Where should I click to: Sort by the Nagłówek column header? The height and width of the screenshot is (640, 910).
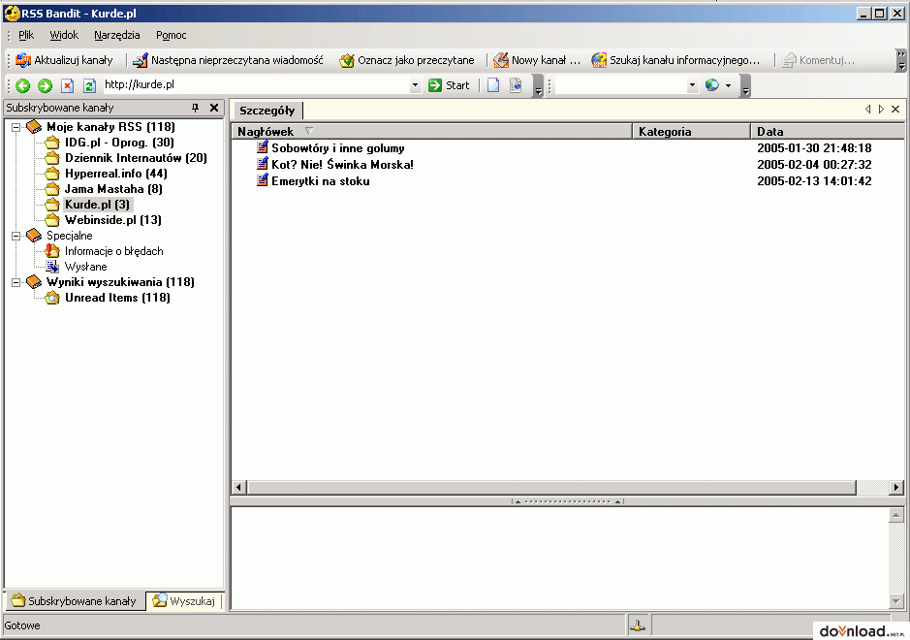432,131
